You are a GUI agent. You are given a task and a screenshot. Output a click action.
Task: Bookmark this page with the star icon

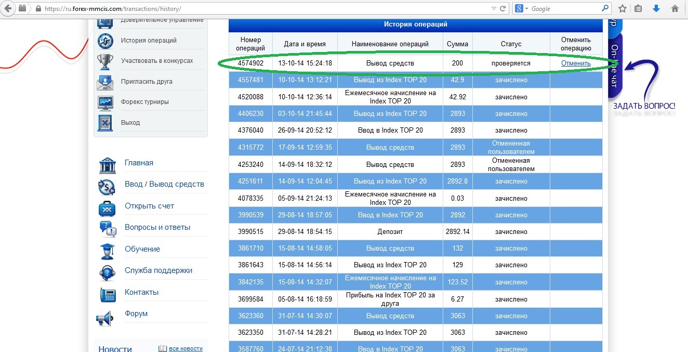(x=622, y=9)
